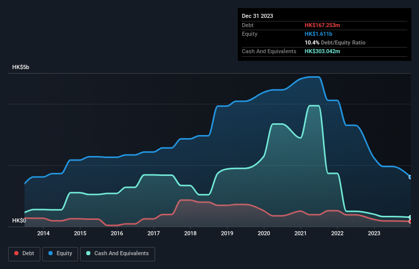Viewport: 419px width, 269px height.
Task: Click the red Debt endpoint marker
Action: pyautogui.click(x=410, y=221)
